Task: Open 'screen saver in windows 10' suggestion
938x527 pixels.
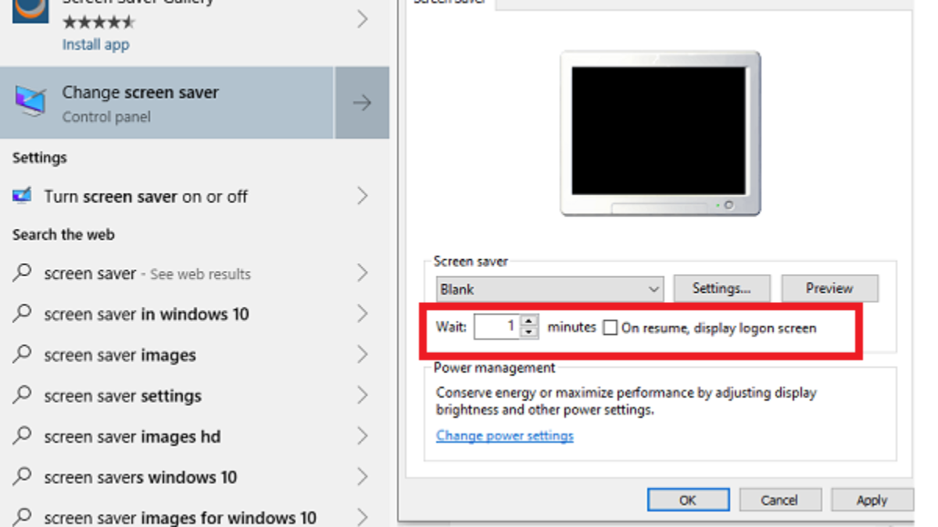Action: (x=146, y=315)
